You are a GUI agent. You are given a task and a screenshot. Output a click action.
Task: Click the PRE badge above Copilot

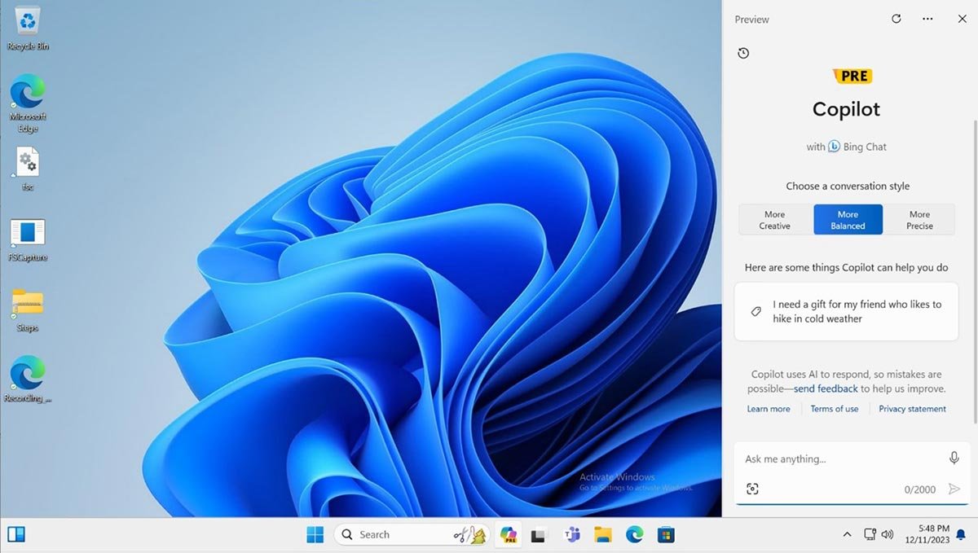[x=852, y=76]
